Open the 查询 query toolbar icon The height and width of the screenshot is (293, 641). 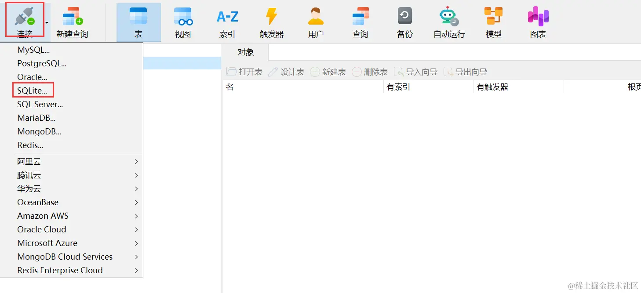click(x=361, y=17)
